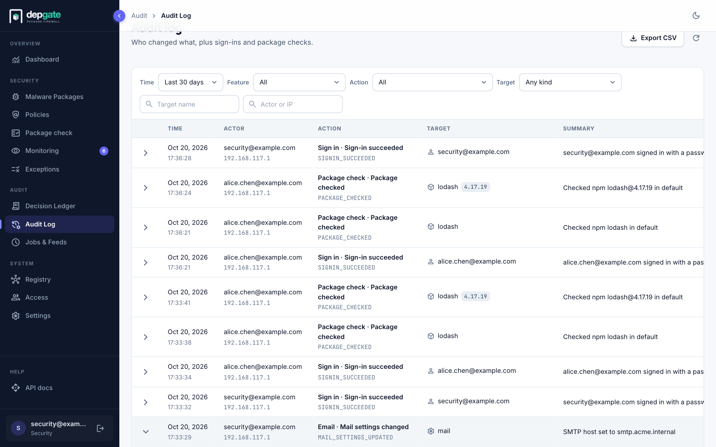716x447 pixels.
Task: Open the Action filter dropdown
Action: [x=432, y=82]
